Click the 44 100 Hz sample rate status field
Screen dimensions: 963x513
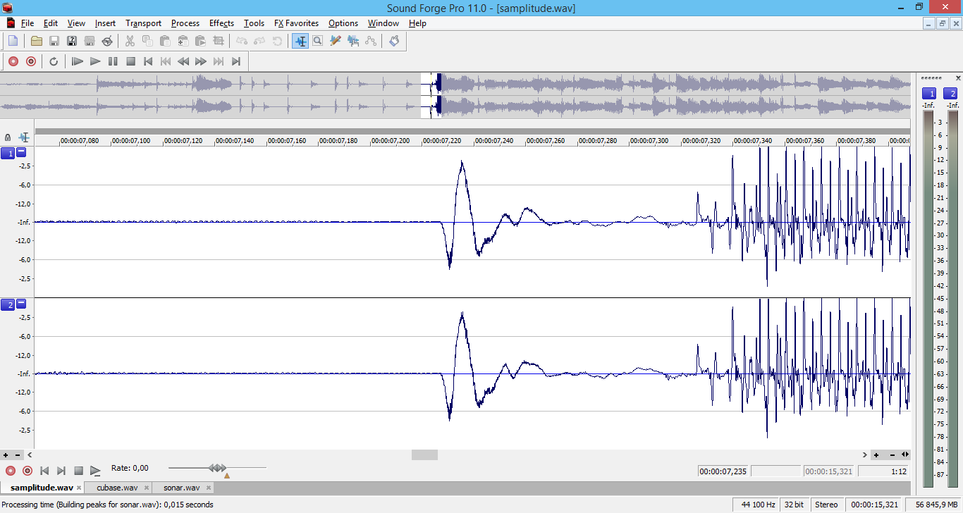click(757, 505)
